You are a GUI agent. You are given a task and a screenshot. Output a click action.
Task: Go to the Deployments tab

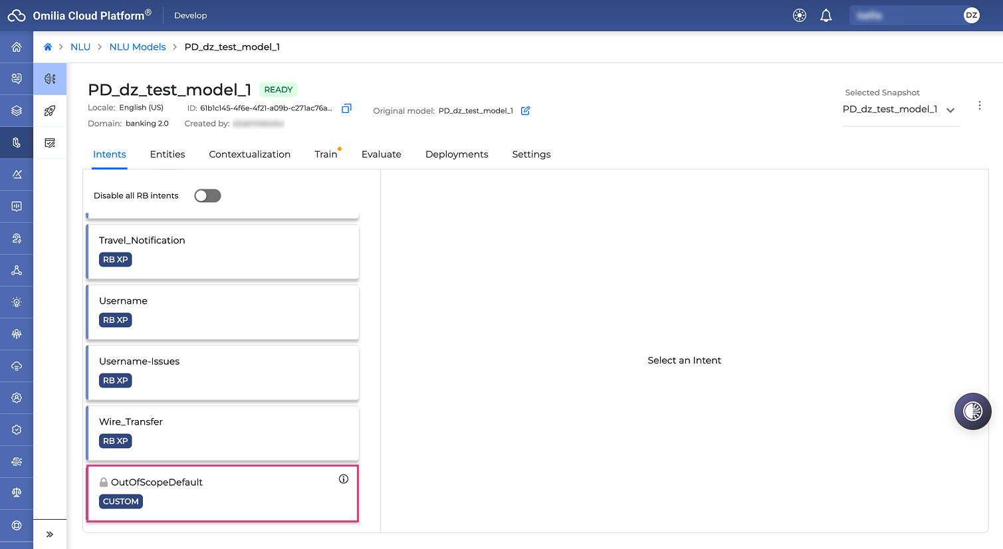(x=457, y=154)
